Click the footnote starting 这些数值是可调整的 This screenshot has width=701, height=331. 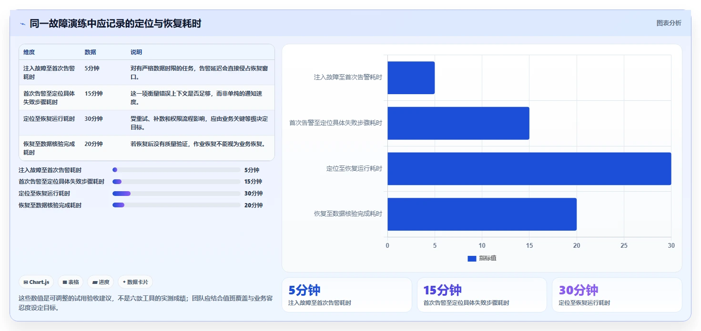click(x=145, y=303)
